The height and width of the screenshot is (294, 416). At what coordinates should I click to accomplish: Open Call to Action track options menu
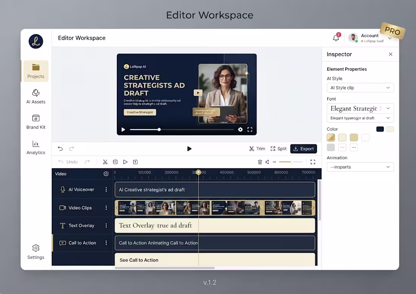pos(106,243)
